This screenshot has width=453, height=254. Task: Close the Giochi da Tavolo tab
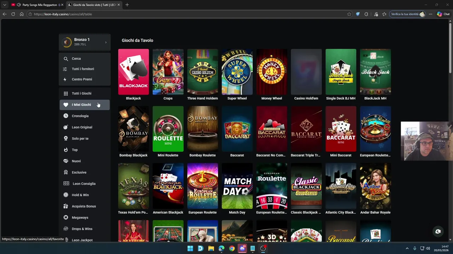point(119,5)
